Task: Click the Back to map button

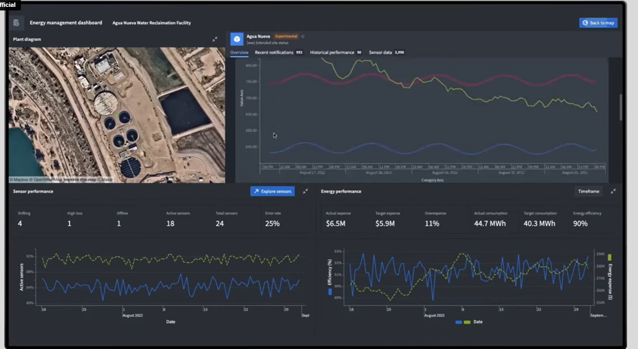Action: [598, 23]
